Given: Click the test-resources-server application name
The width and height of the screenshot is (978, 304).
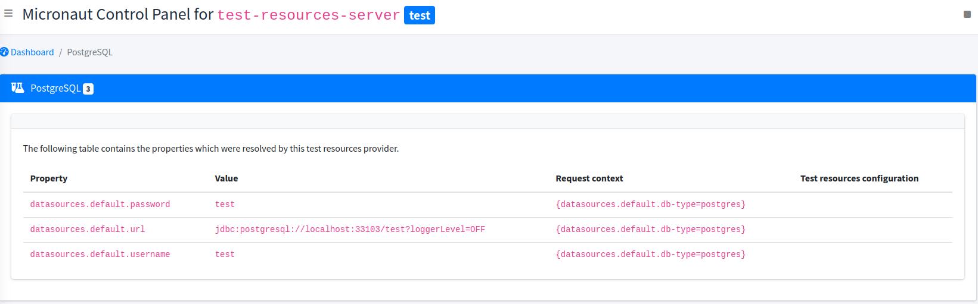Looking at the screenshot, I should pyautogui.click(x=308, y=15).
